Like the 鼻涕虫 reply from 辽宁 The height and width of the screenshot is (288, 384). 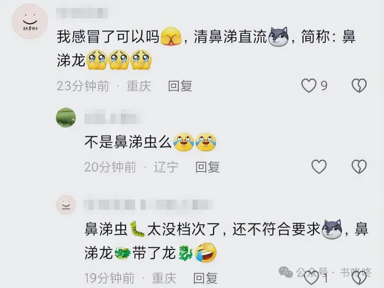(319, 167)
